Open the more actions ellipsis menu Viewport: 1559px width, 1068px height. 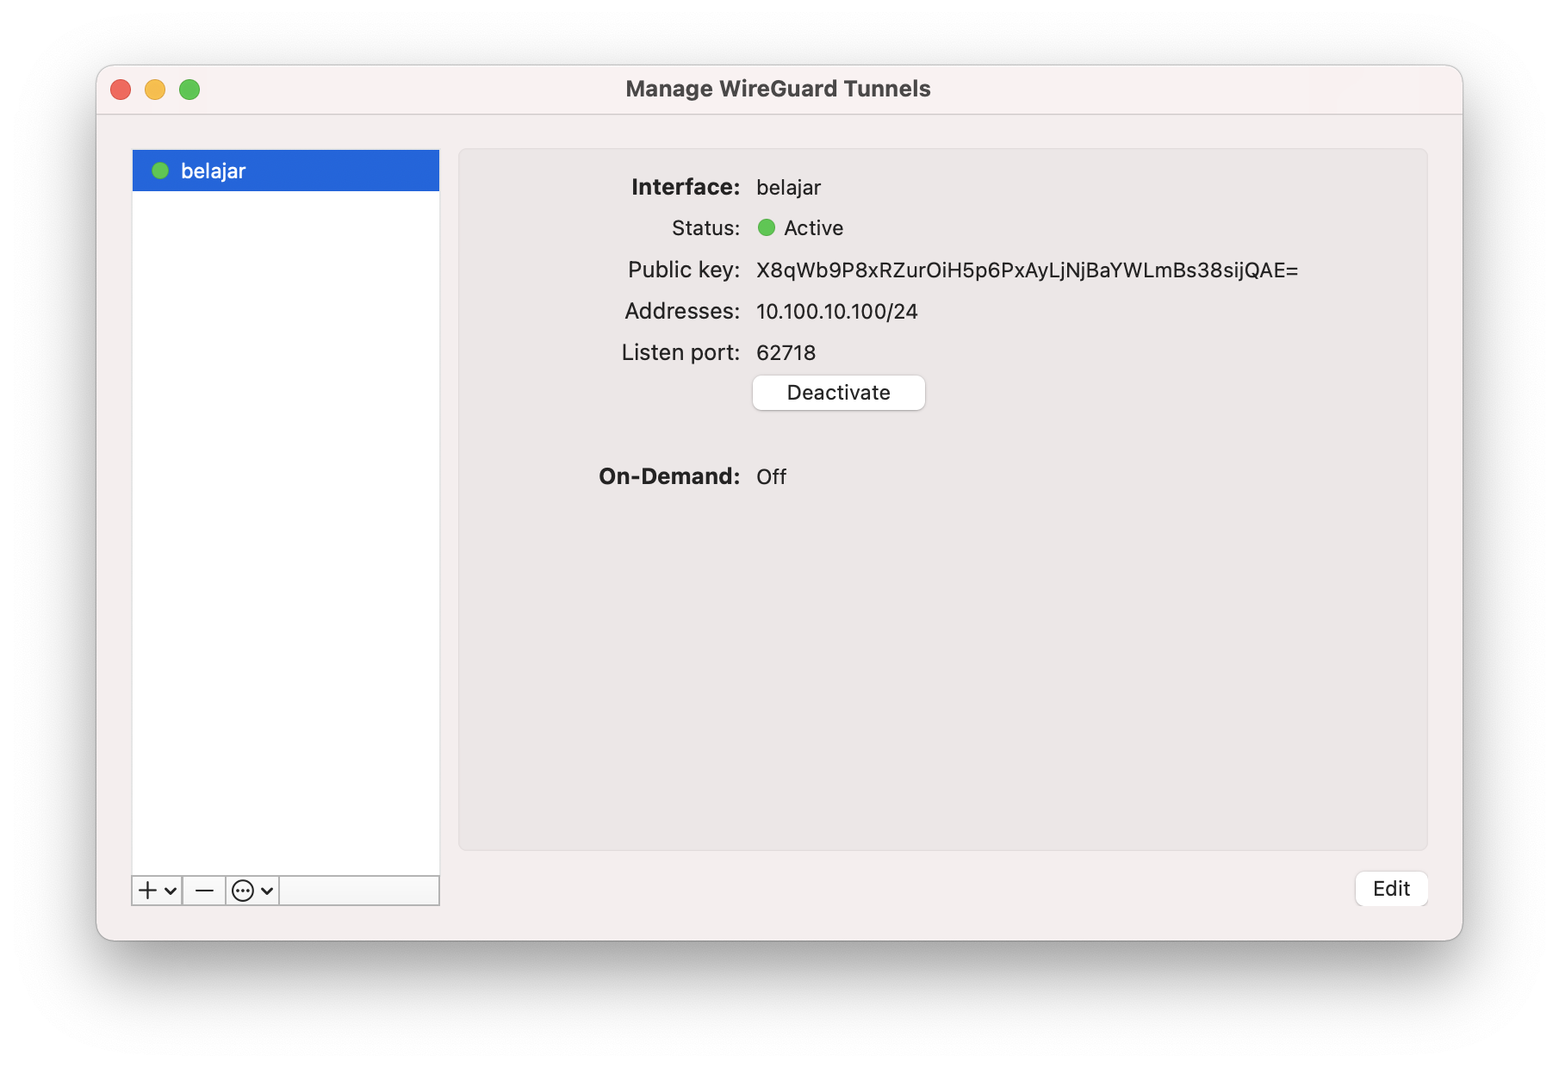252,891
